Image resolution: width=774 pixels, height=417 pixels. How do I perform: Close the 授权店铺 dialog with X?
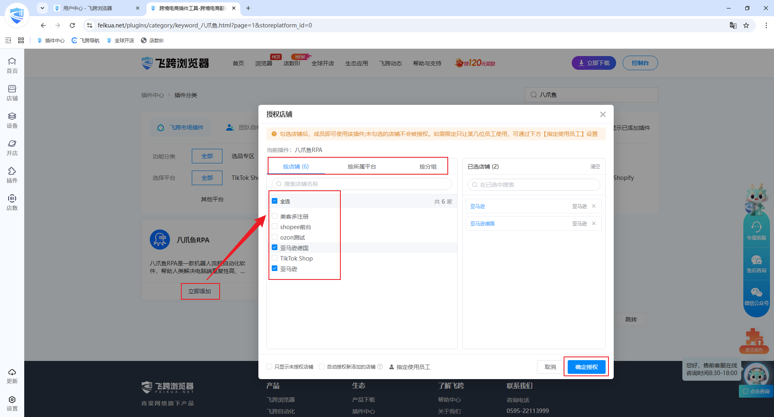click(603, 115)
